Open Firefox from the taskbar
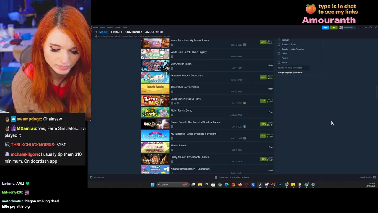 pyautogui.click(x=240, y=185)
